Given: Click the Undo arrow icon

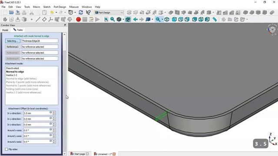Looking at the screenshot, I should [x=52, y=13].
